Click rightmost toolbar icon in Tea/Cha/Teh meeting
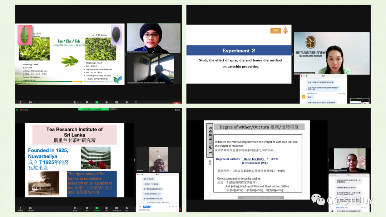The width and height of the screenshot is (386, 217). [x=136, y=102]
